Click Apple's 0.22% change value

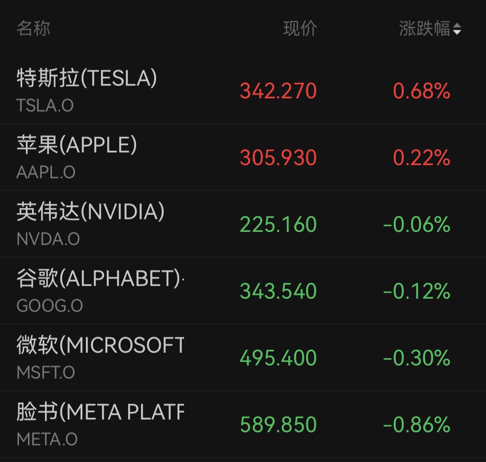pyautogui.click(x=422, y=158)
